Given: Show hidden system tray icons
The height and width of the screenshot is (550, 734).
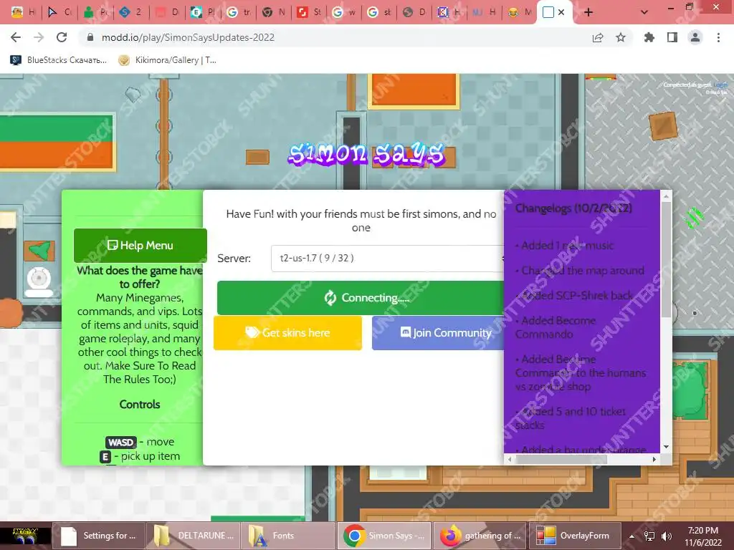Looking at the screenshot, I should pos(631,536).
